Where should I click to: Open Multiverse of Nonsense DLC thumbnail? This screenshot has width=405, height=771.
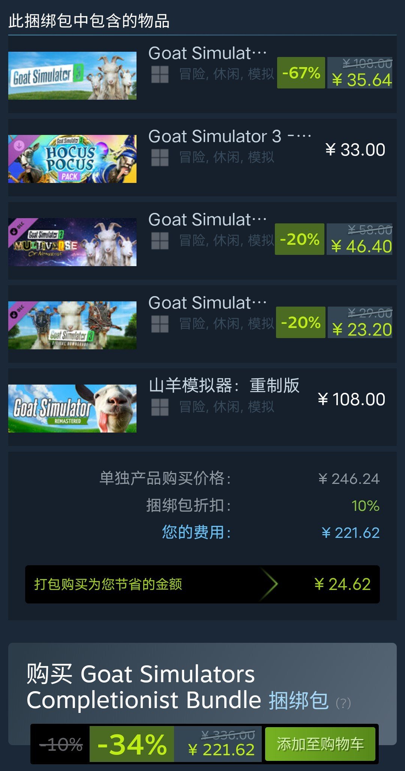coord(72,242)
